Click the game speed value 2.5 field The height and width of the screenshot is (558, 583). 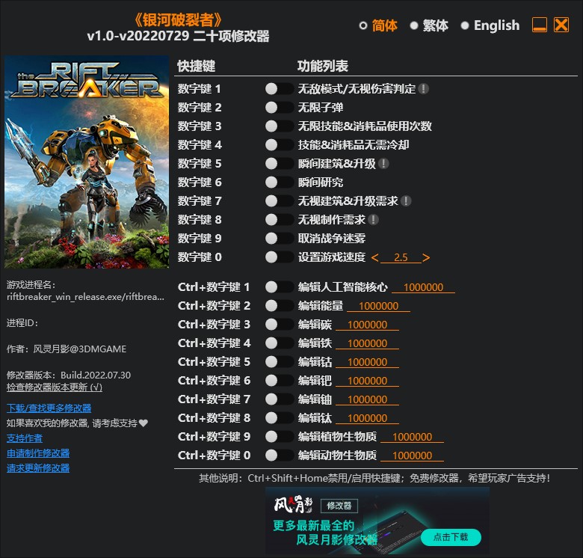(401, 257)
